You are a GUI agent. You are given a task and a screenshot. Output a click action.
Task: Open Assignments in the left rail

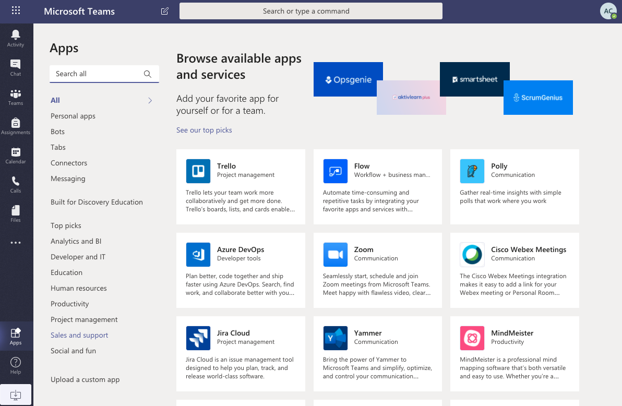(x=16, y=126)
